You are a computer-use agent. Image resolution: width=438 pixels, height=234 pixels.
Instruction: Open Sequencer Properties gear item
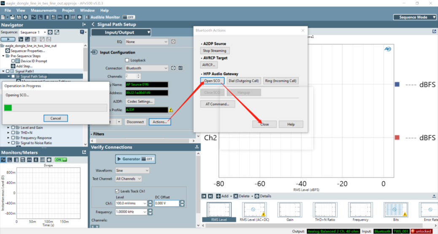tap(8, 51)
